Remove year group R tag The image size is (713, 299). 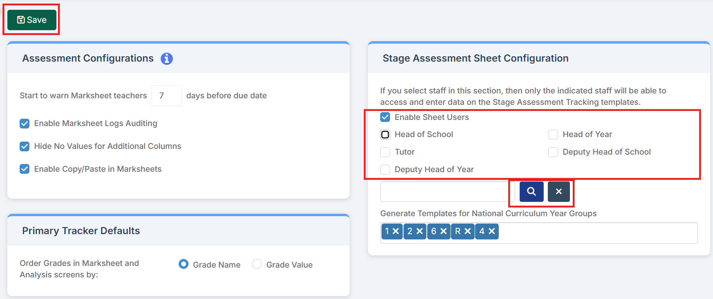coord(468,231)
